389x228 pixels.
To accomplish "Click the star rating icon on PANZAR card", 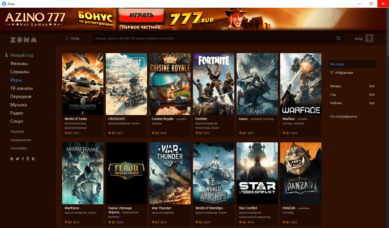I will tap(284, 222).
